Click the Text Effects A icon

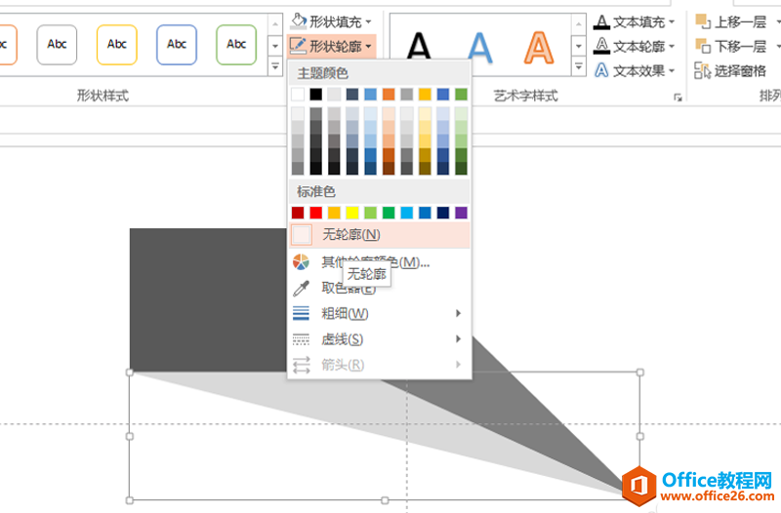pyautogui.click(x=601, y=70)
